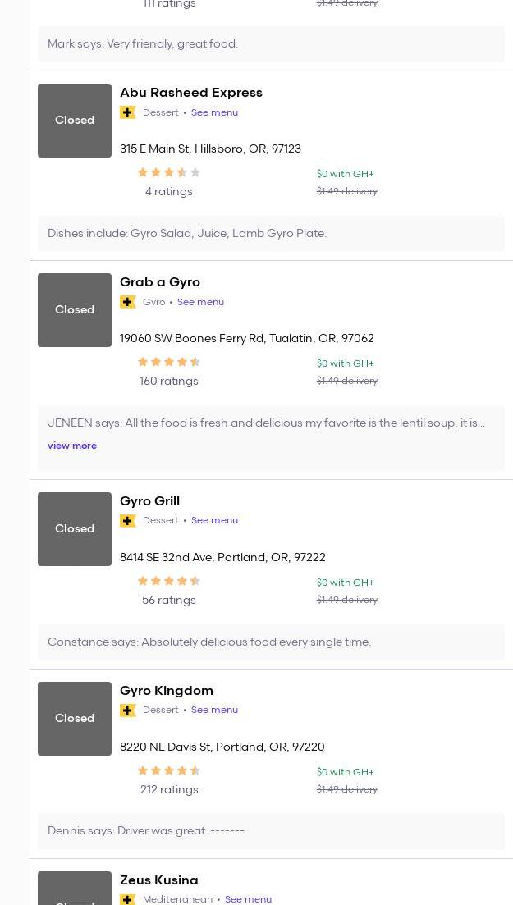This screenshot has width=513, height=905.
Task: Click the 56 ratings text for Gyro Grill
Action: click(168, 600)
